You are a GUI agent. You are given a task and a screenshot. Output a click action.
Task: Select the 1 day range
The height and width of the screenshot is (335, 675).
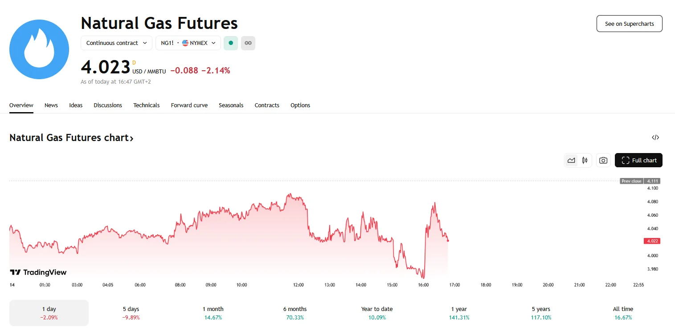click(x=49, y=313)
